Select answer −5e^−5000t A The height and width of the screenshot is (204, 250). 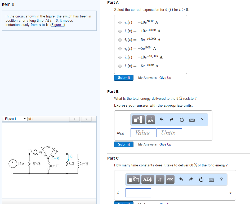[x=120, y=66]
